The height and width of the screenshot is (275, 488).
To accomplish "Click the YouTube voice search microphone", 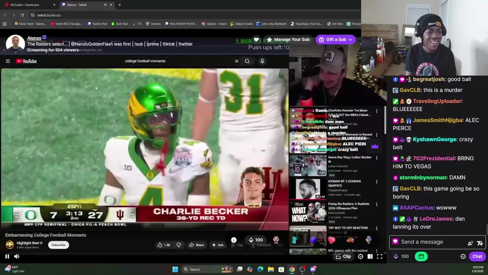I will (x=262, y=61).
